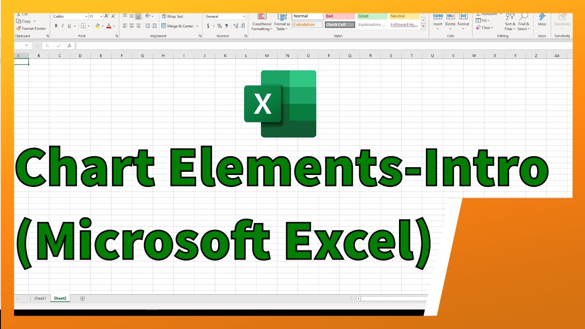
Task: Apply the Bad cell style
Action: [340, 16]
